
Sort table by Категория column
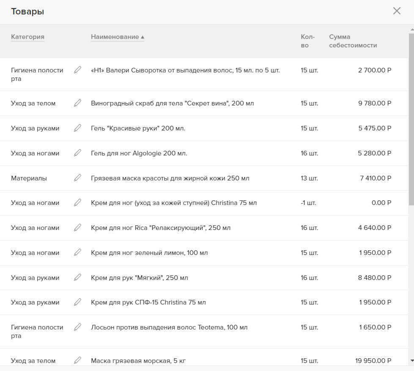tap(27, 37)
